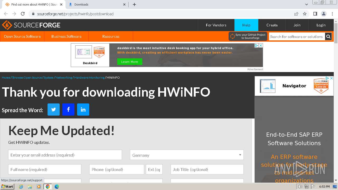
Task: Open Hardware Monitoring breadcrumb link
Action: pos(89,78)
